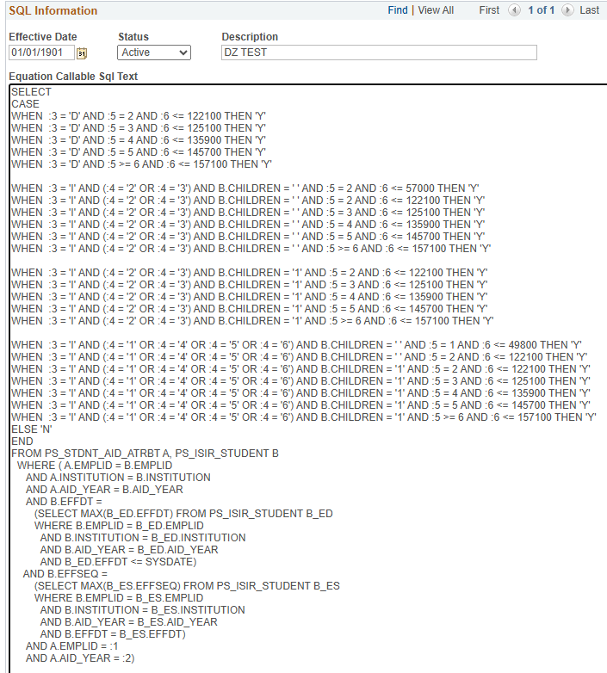Click AND B.EFFDT = B_ES.EFFDT) line
The image size is (607, 673).
click(x=113, y=633)
